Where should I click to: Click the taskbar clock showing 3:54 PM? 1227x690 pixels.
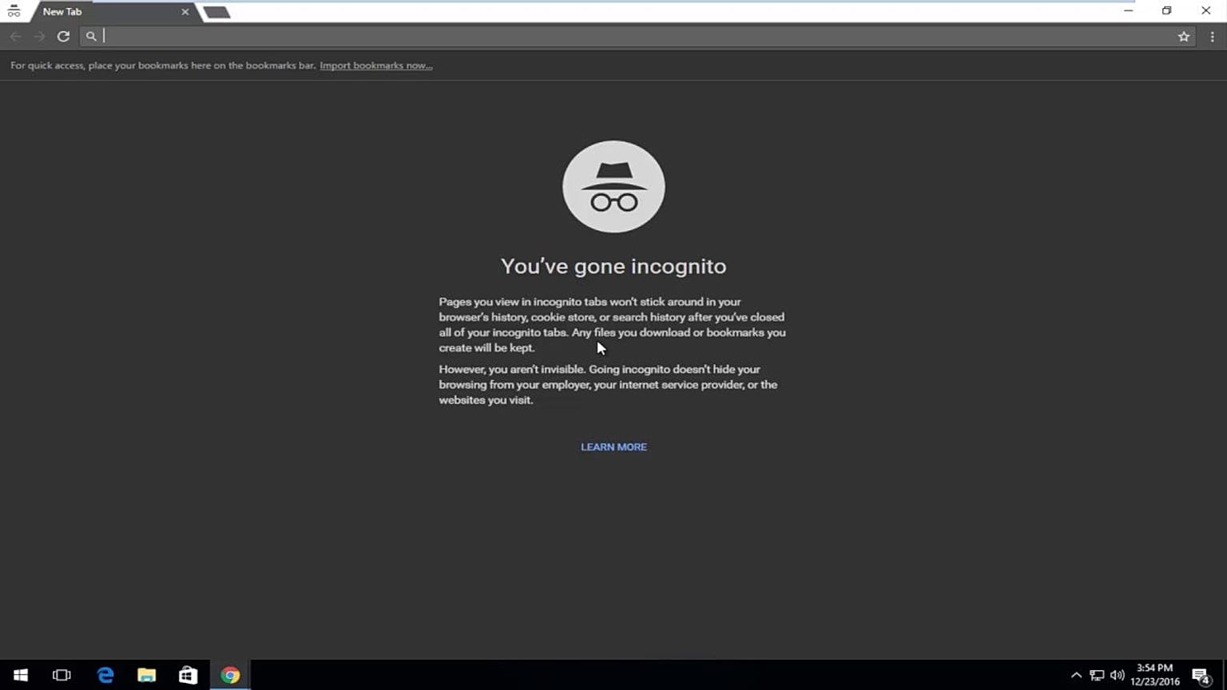1155,675
